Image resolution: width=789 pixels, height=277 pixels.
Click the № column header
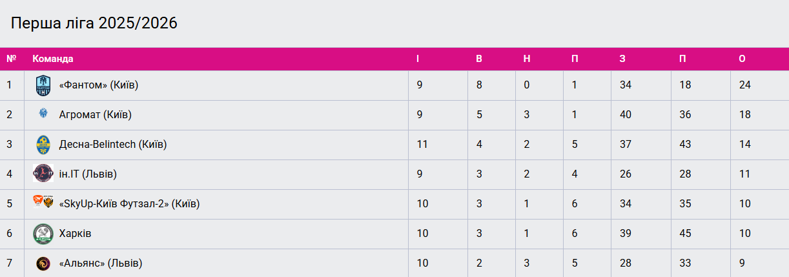tap(11, 59)
